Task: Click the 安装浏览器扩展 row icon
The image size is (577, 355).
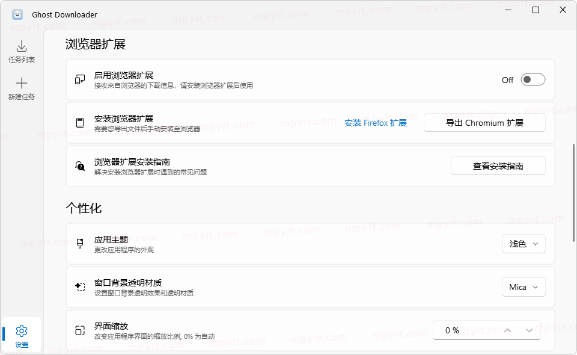Action: tap(80, 123)
